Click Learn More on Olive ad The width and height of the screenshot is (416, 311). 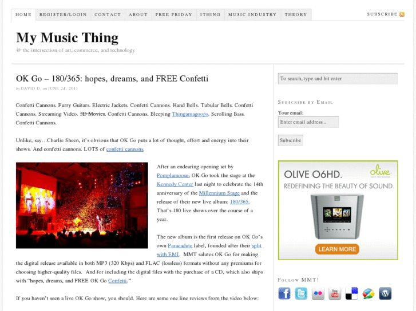pos(337,249)
